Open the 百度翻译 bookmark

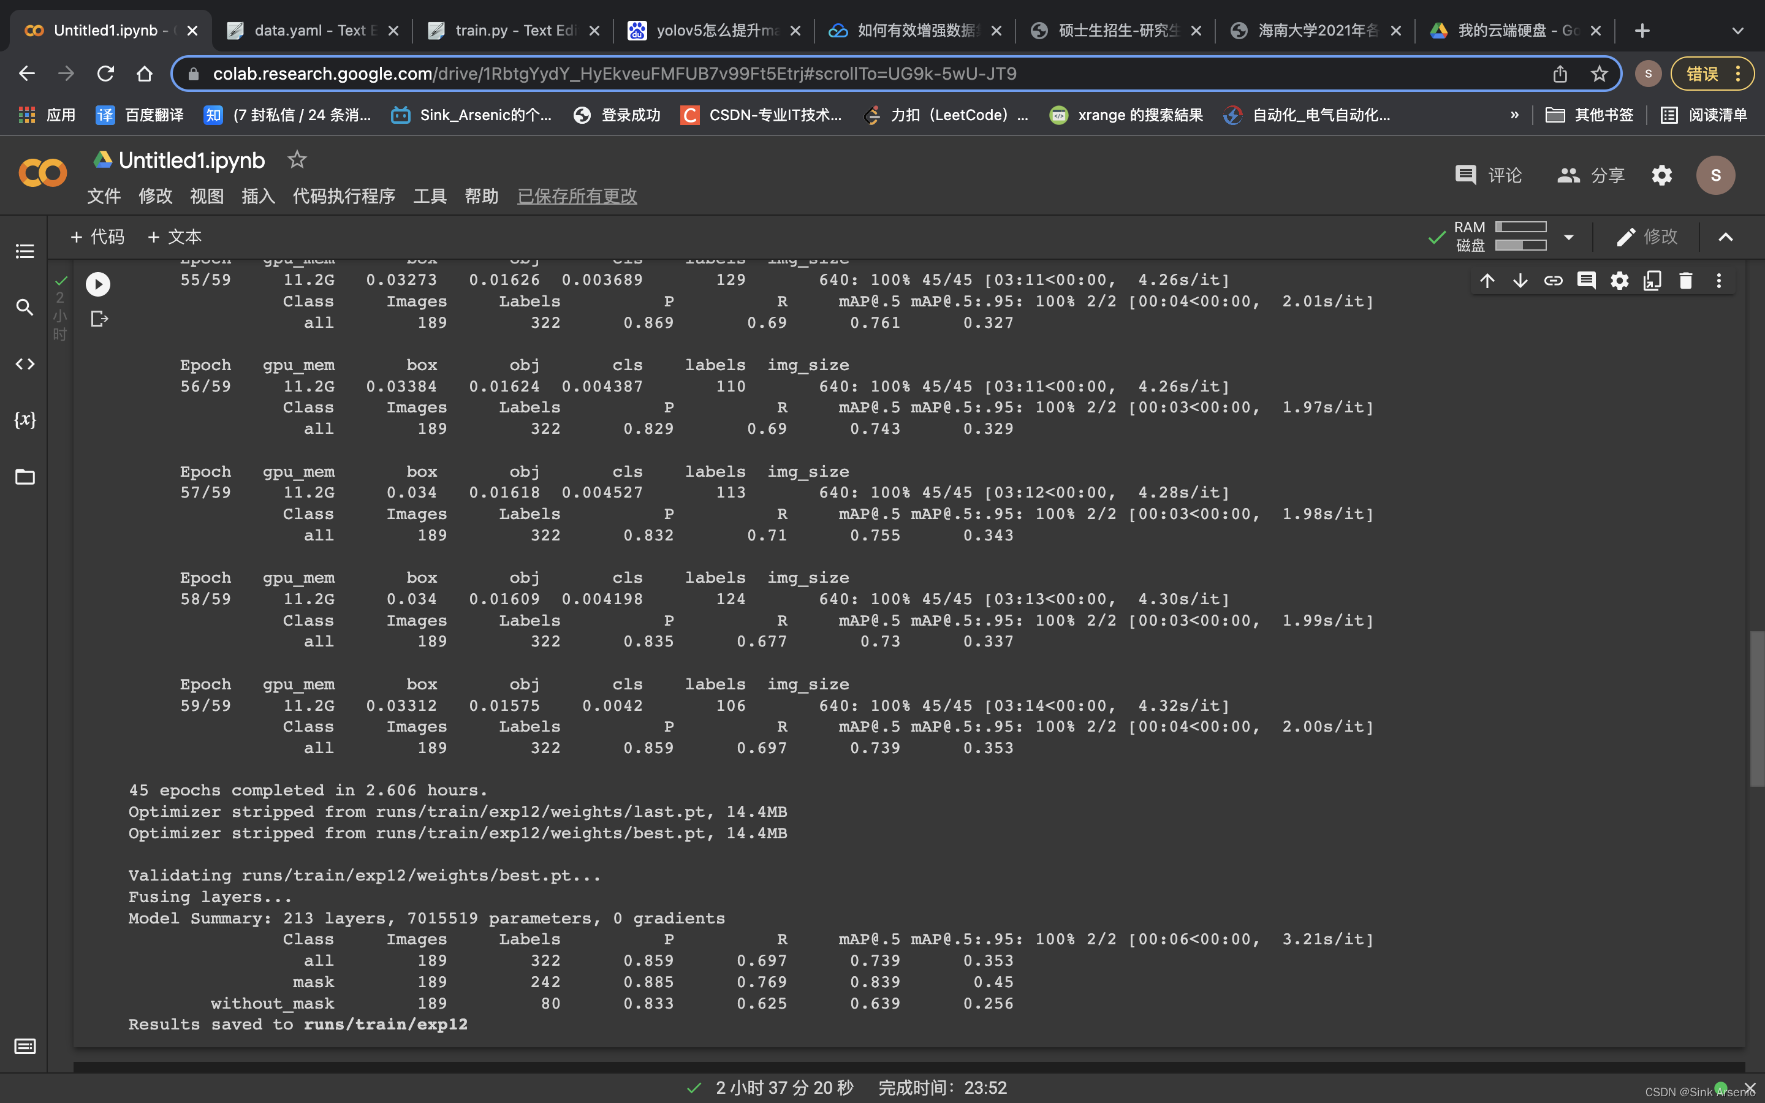coord(140,115)
